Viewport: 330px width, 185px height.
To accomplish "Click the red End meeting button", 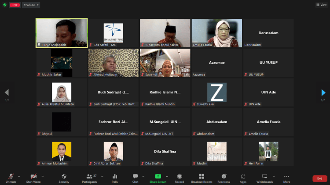I will [320, 178].
